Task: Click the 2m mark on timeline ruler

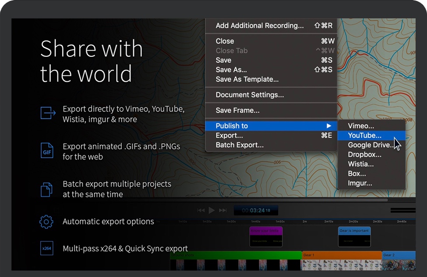Action: [304, 222]
